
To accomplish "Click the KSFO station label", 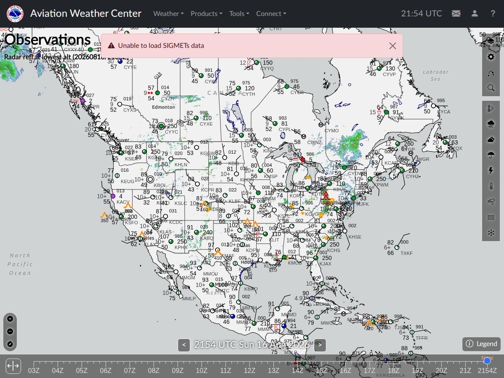I will [x=131, y=223].
